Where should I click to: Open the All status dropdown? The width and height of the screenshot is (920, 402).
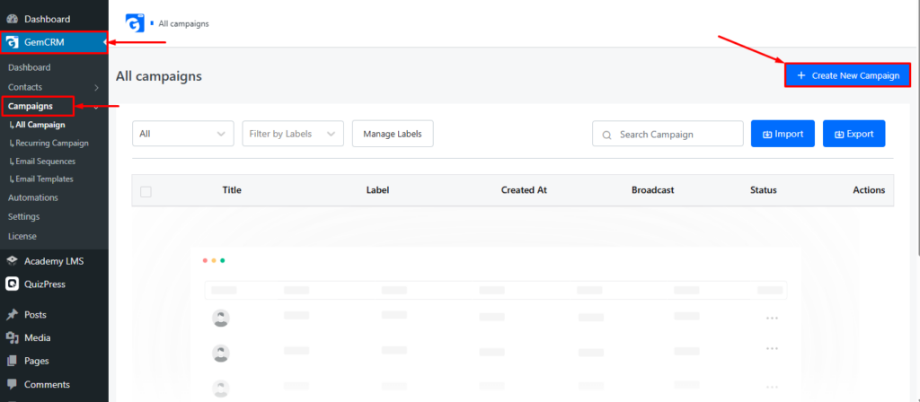(x=183, y=134)
